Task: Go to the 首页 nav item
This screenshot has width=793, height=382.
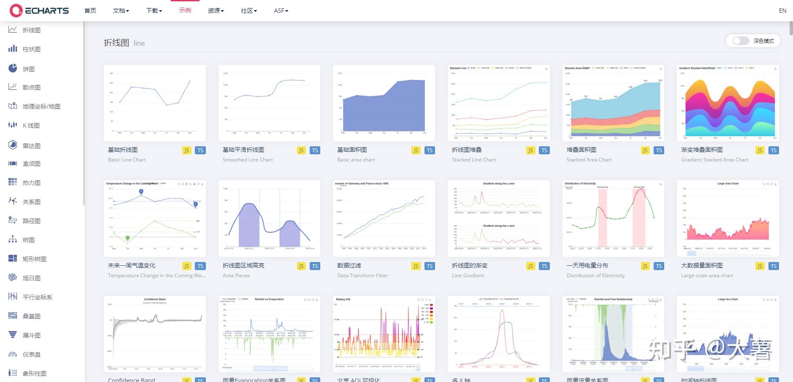Action: [90, 11]
